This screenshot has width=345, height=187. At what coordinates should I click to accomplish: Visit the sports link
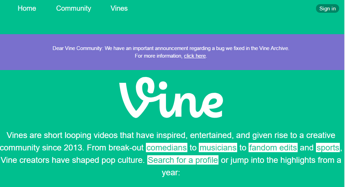328,148
